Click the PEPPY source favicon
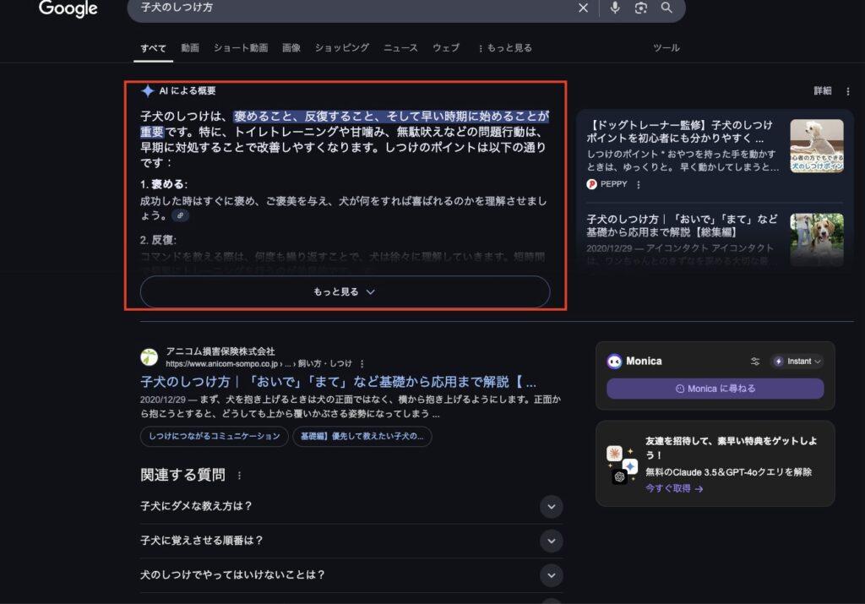Image resolution: width=865 pixels, height=604 pixels. point(592,184)
